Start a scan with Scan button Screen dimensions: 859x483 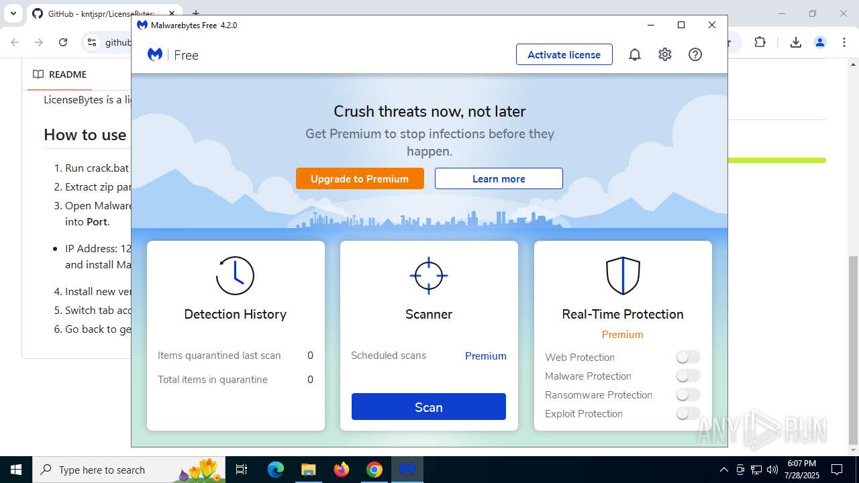pos(429,407)
